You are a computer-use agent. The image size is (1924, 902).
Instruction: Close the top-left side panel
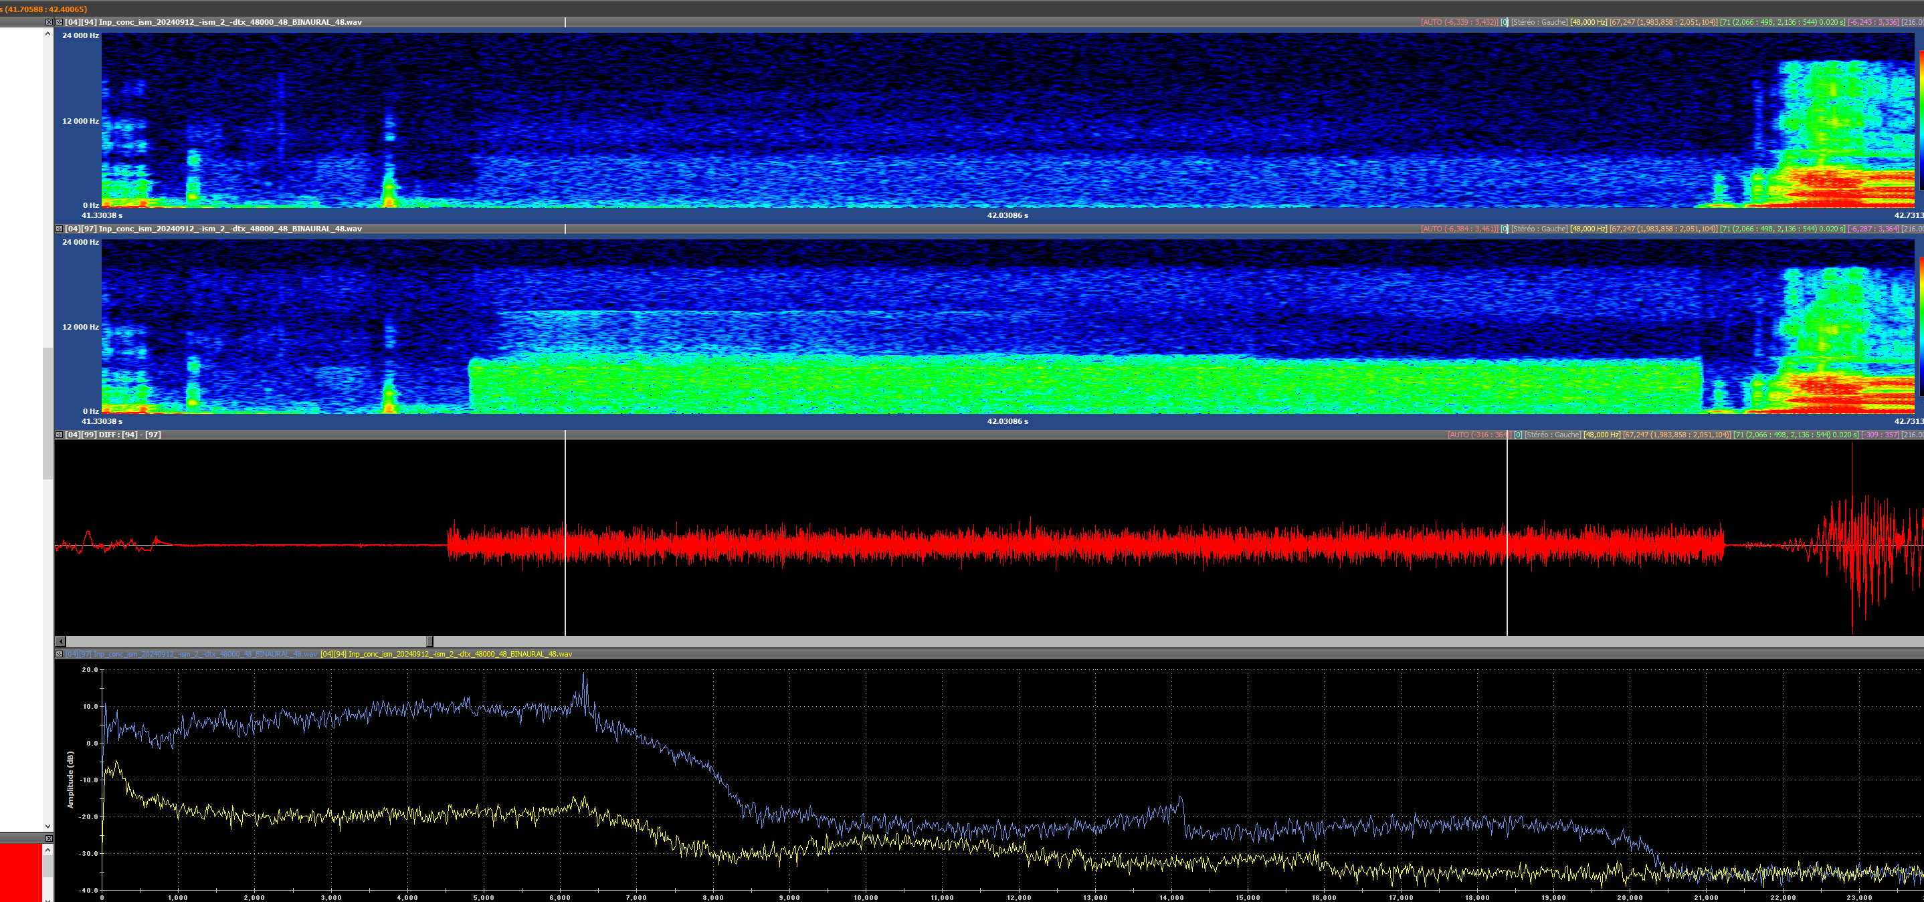[50, 23]
